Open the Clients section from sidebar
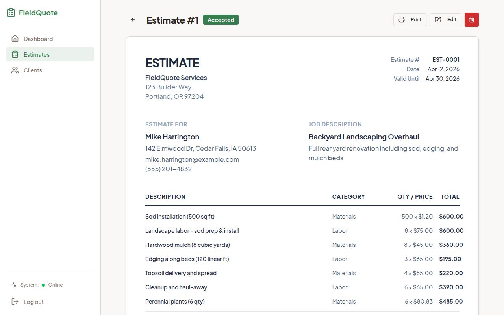504x315 pixels. [32, 70]
